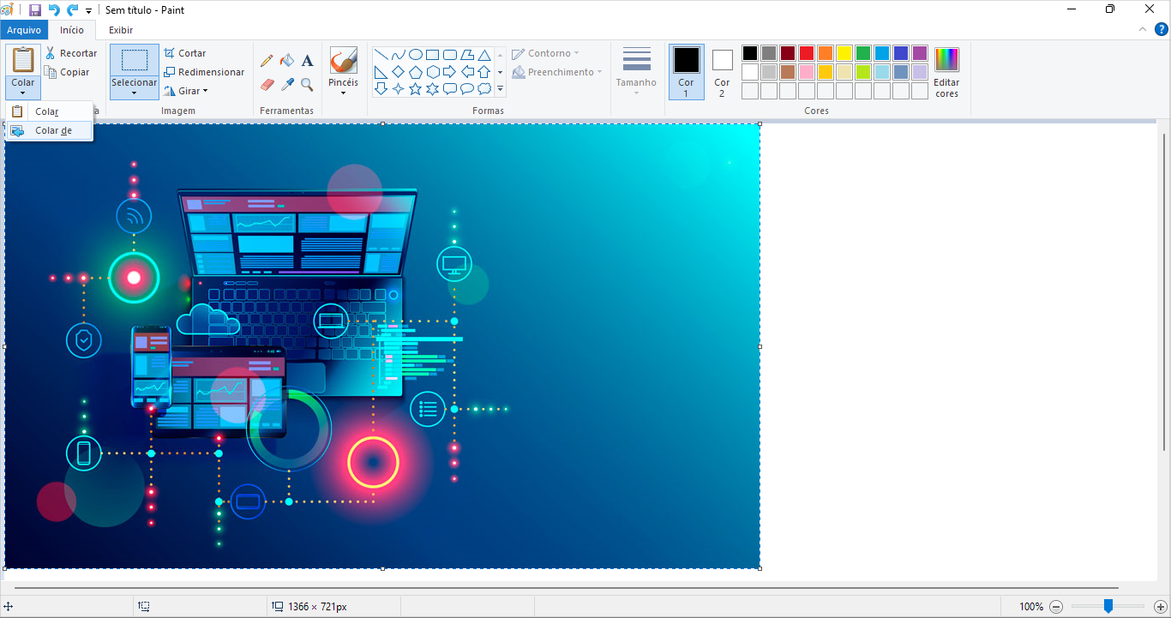This screenshot has width=1171, height=618.
Task: Choose the Fill with color bucket tool
Action: coord(287,61)
